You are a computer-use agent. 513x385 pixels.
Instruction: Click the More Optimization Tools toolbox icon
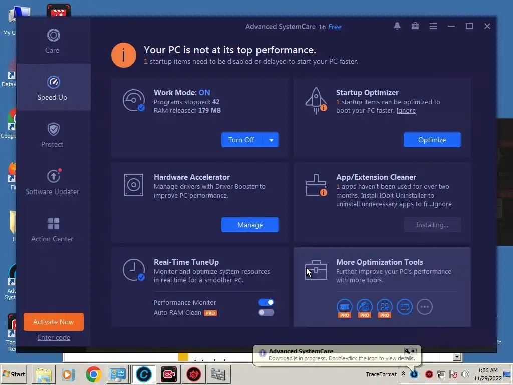coord(316,270)
